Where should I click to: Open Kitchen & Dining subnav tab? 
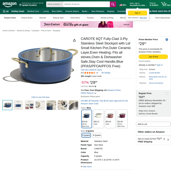tap(107, 18)
